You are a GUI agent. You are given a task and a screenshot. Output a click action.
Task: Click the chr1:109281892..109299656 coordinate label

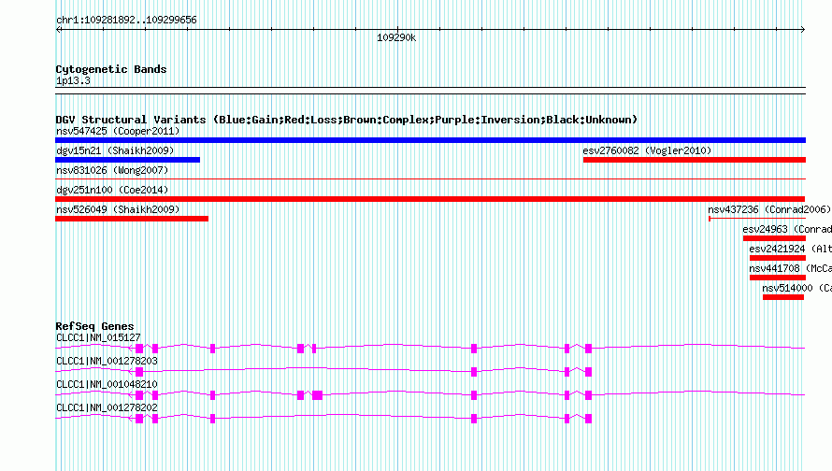click(126, 21)
